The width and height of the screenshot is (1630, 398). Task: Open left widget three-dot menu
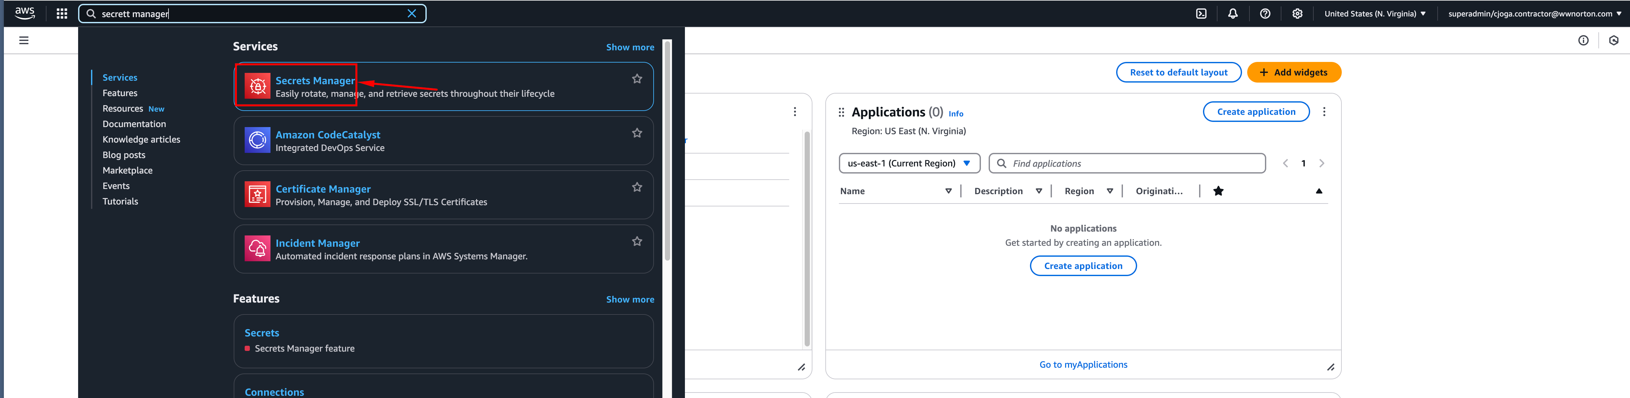click(795, 111)
